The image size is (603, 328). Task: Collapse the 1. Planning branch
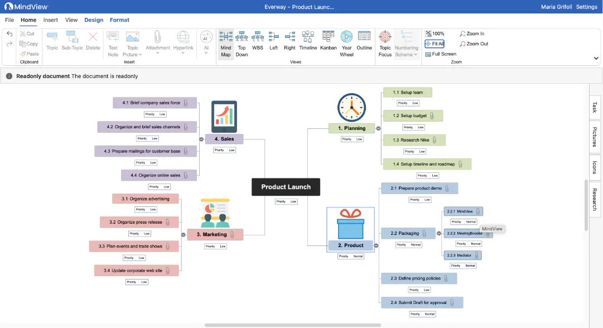pyautogui.click(x=378, y=128)
